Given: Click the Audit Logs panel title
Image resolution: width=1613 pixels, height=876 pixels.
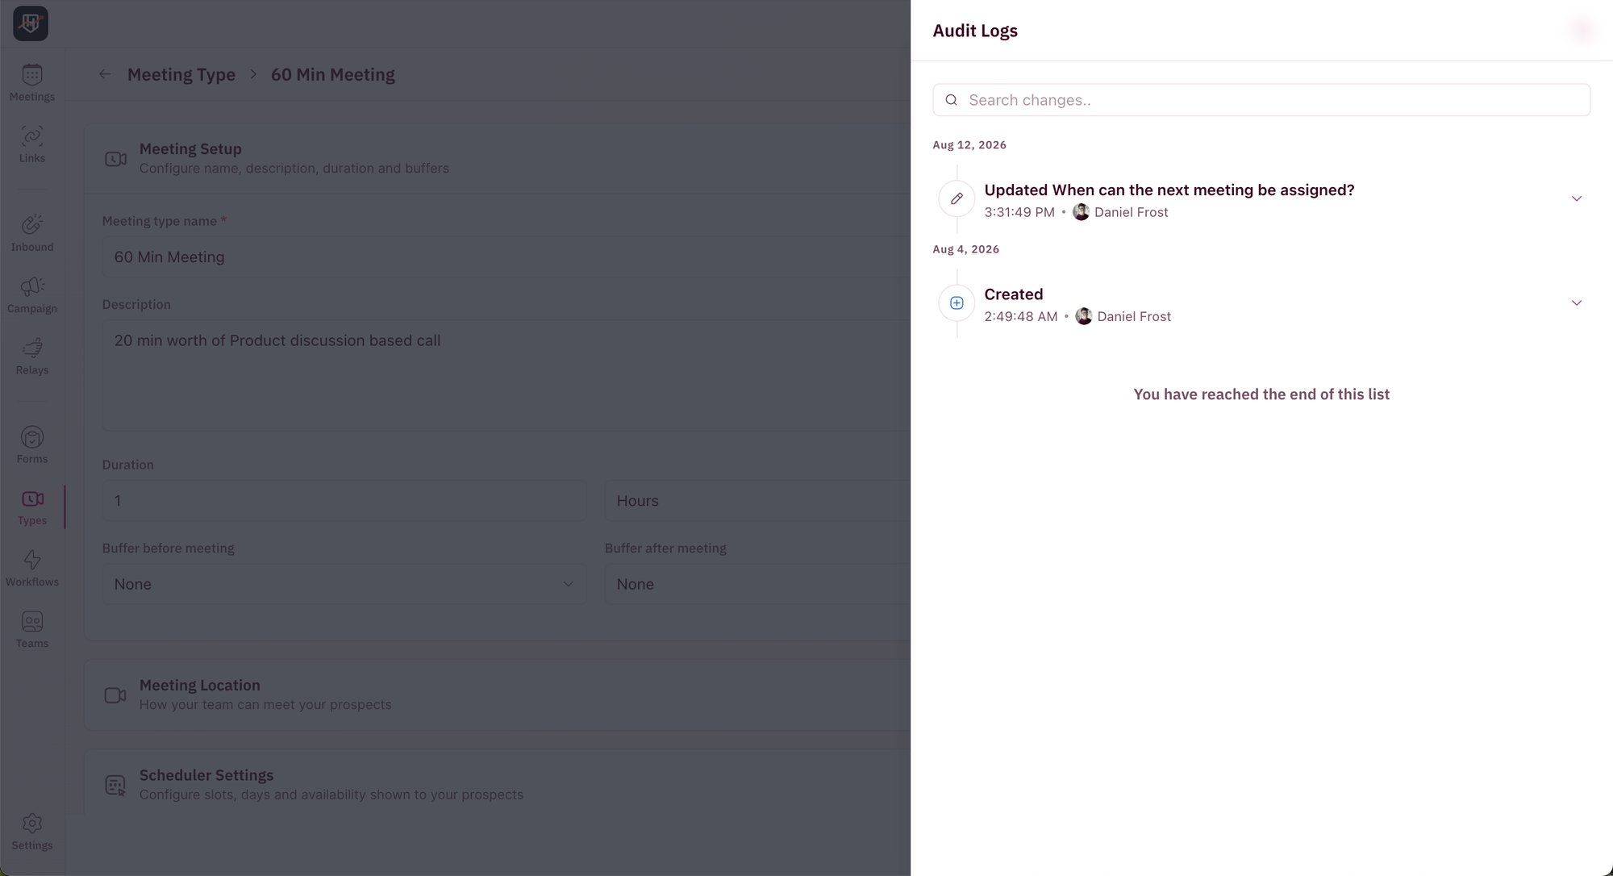Looking at the screenshot, I should point(975,31).
